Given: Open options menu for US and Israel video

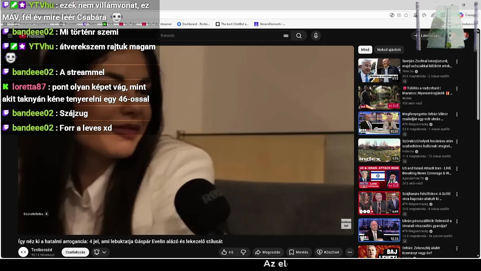Looking at the screenshot, I should [457, 169].
